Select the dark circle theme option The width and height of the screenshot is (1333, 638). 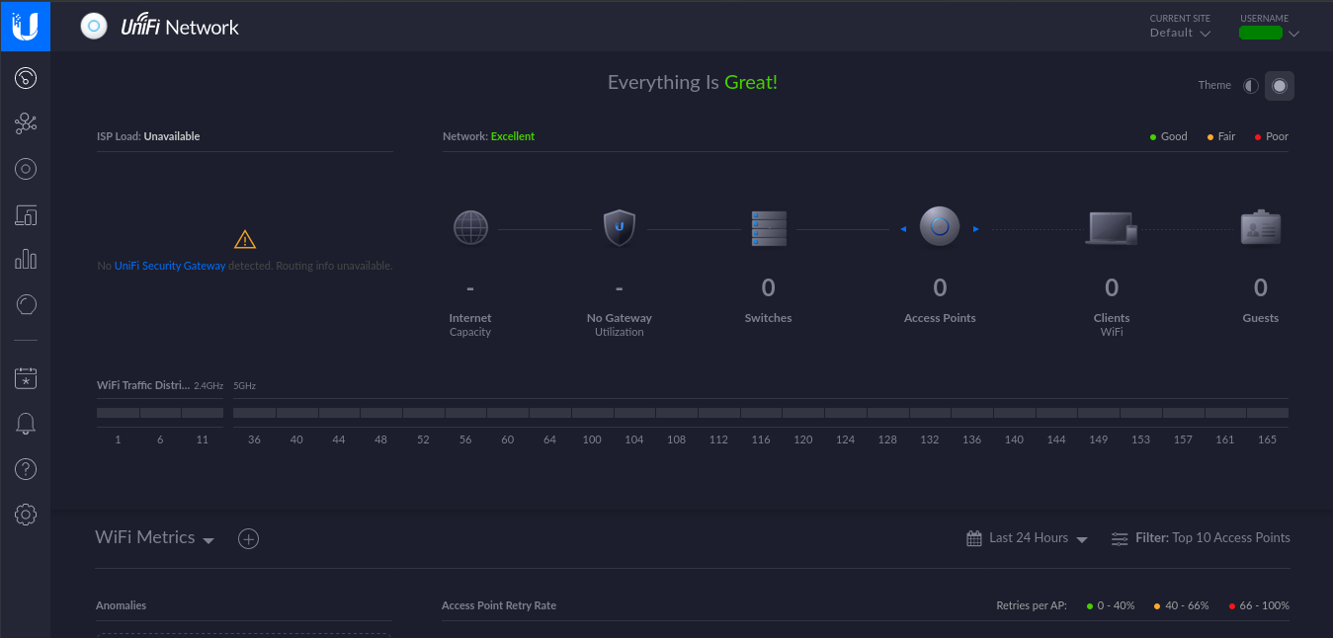coord(1280,86)
